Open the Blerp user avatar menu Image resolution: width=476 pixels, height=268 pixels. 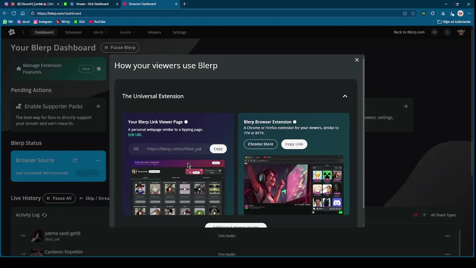[x=461, y=32]
